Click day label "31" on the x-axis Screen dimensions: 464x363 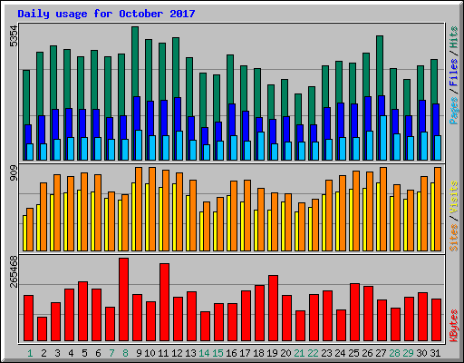tap(435, 353)
